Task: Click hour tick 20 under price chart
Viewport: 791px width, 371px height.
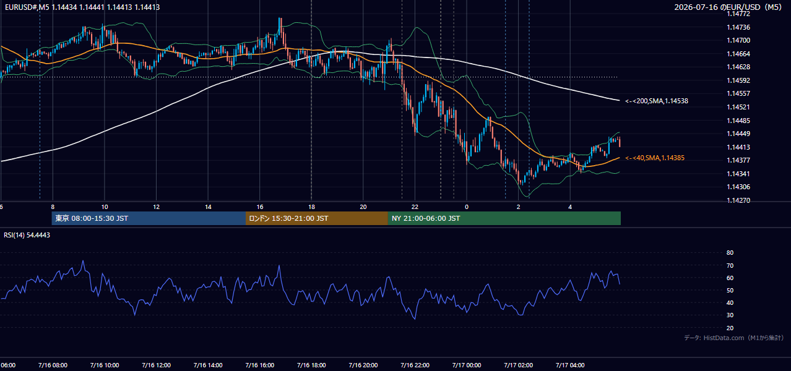Action: (x=363, y=207)
